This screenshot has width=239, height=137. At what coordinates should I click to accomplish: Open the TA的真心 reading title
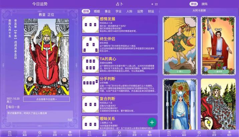pyautogui.click(x=108, y=59)
